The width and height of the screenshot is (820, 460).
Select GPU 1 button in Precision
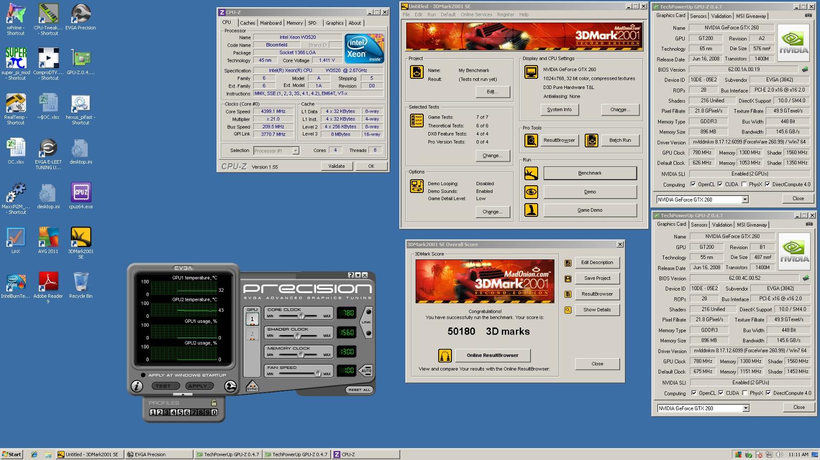[252, 319]
